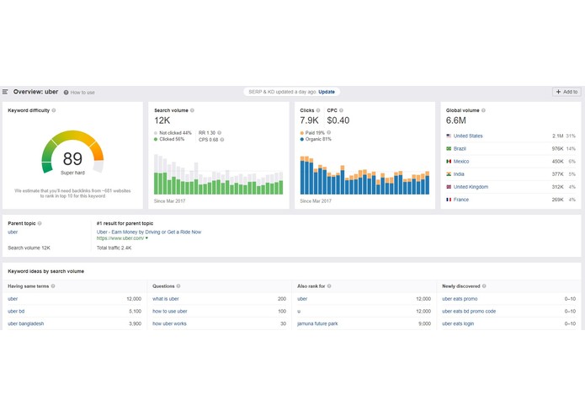Open the hamburger menu beside Overview

pyautogui.click(x=5, y=92)
